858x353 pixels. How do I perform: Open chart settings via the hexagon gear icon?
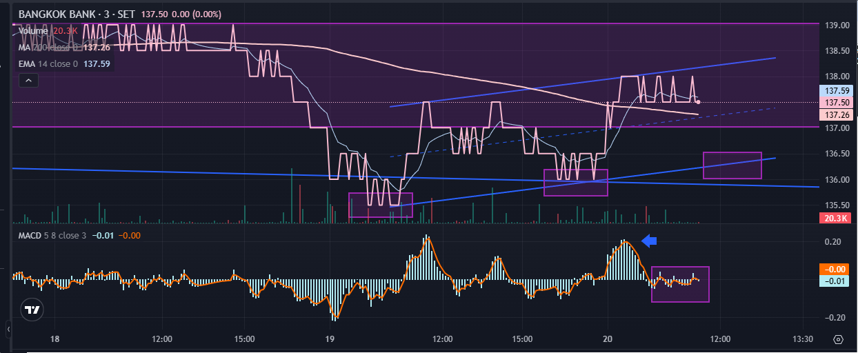point(838,339)
